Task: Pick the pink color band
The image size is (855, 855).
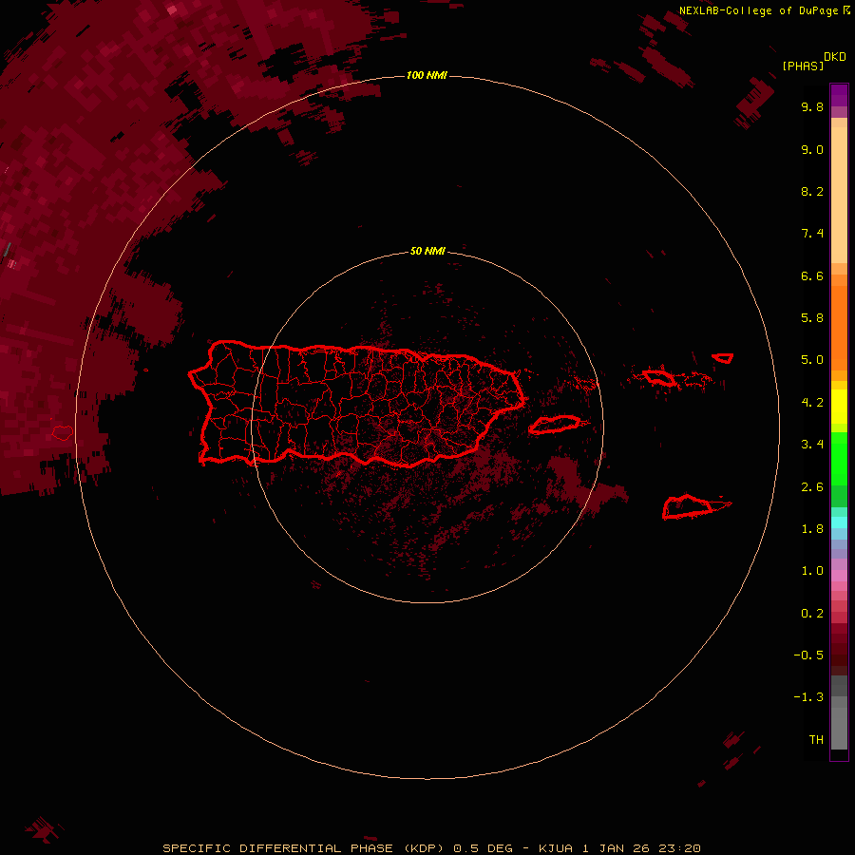Action: 839,576
